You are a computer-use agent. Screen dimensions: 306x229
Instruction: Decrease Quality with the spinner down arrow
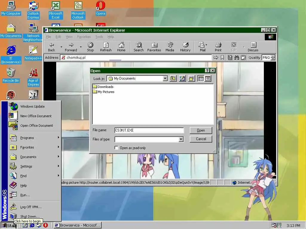pyautogui.click(x=273, y=59)
